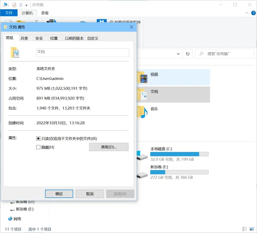Maximize the 此电脑 Explorer window

click(x=235, y=5)
